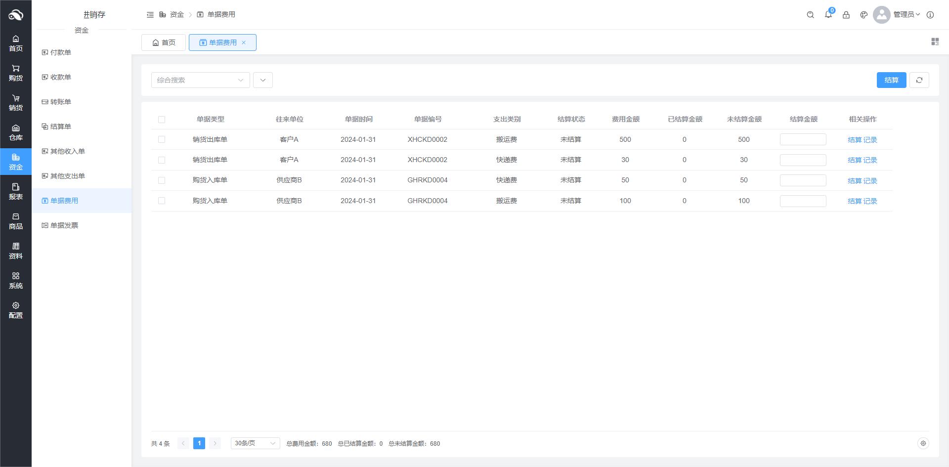The height and width of the screenshot is (467, 949).
Task: Toggle the select-all header checkbox
Action: click(162, 120)
